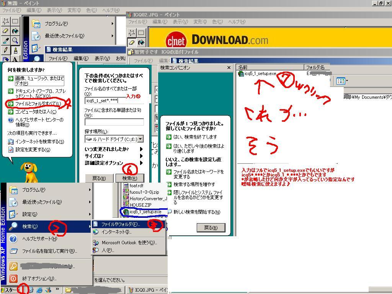Viewport: 392px width, 294px height.
Task: Open 色(C) menu in ICQ02.JPG Paint
Action: pyautogui.click(x=217, y=22)
